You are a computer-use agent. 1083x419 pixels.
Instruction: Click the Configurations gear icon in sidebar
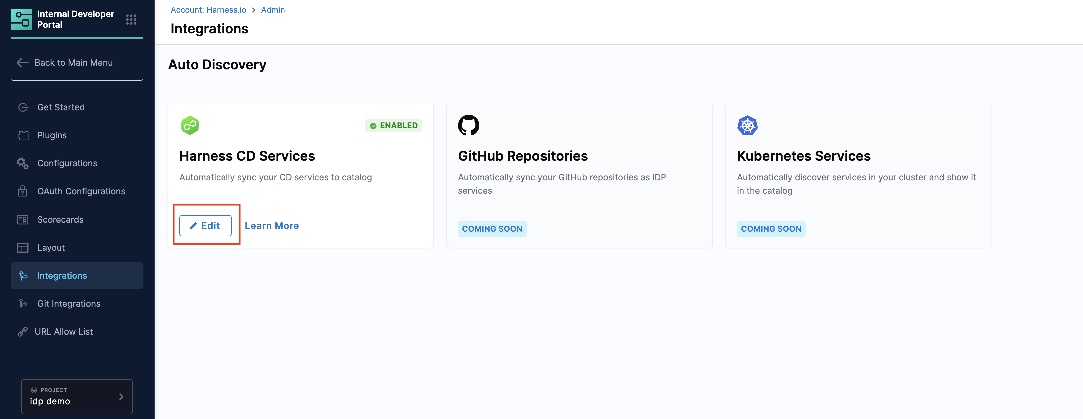click(x=22, y=163)
